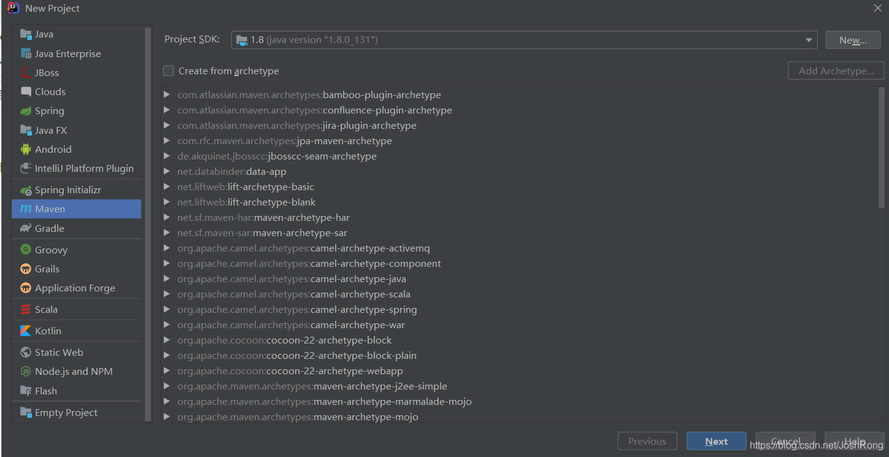889x457 pixels.
Task: Click the Java FX folder icon
Action: point(26,130)
